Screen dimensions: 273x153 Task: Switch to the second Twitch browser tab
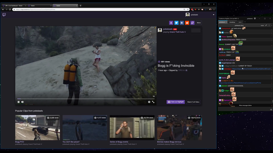coord(40,6)
